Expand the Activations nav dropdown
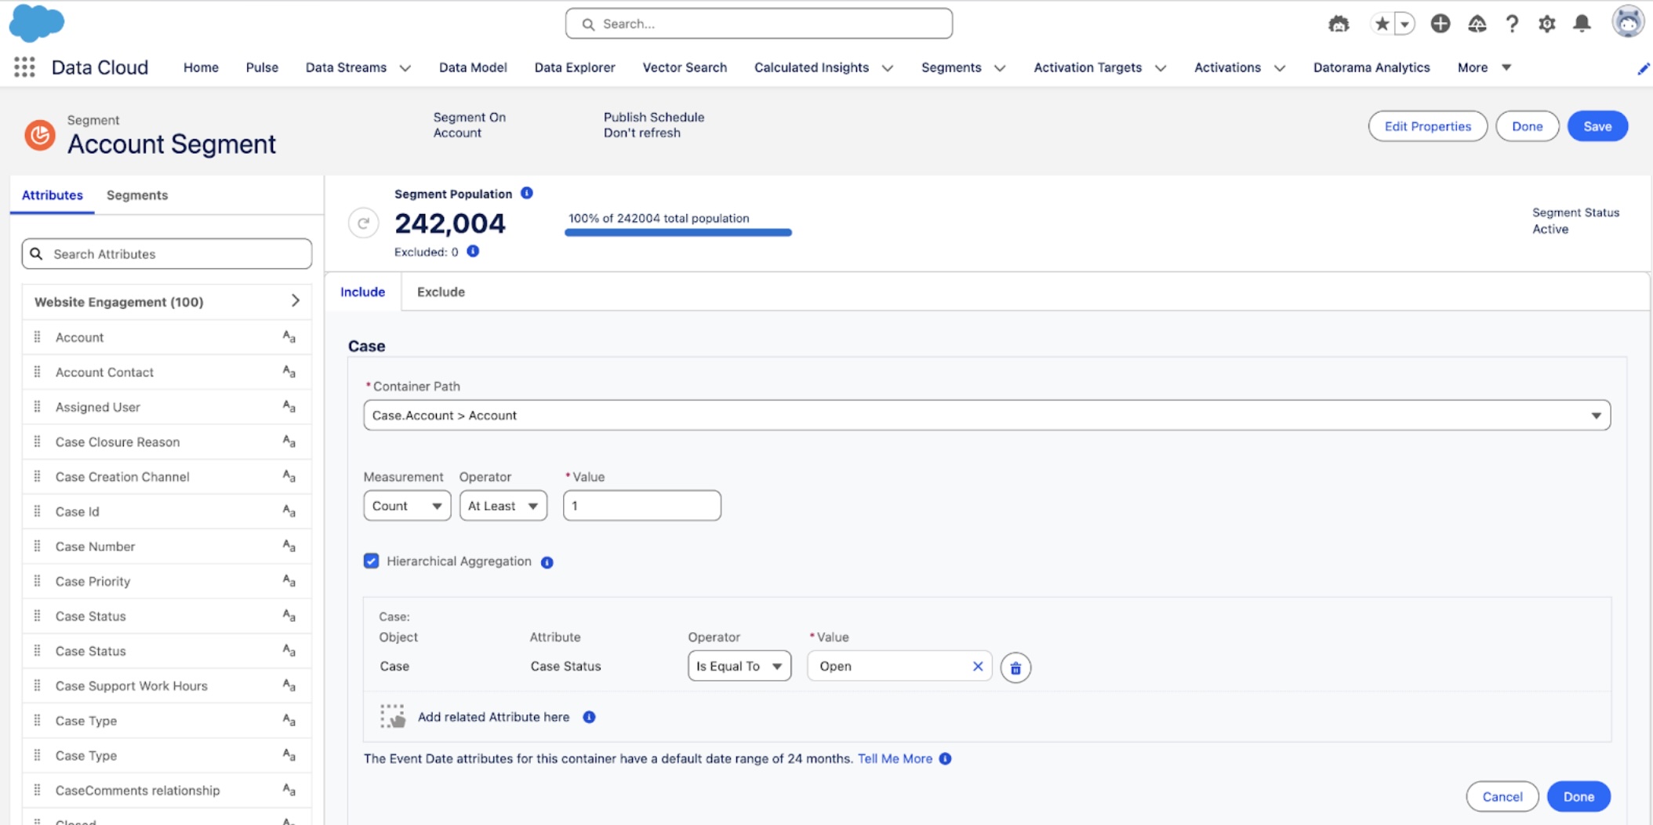 coord(1280,68)
